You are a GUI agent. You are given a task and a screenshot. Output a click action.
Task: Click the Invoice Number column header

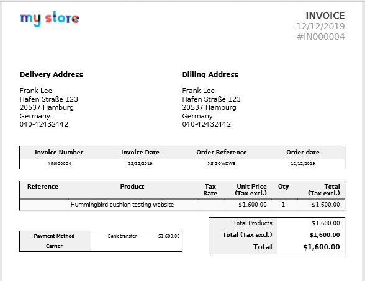pos(59,153)
